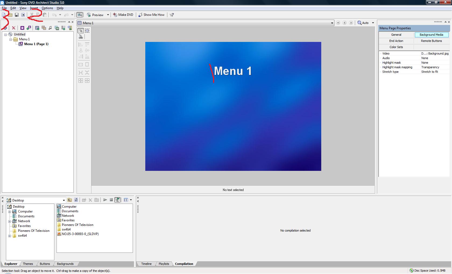Open the Menu 1 page selector dropdown
The height and width of the screenshot is (274, 452).
[332, 23]
